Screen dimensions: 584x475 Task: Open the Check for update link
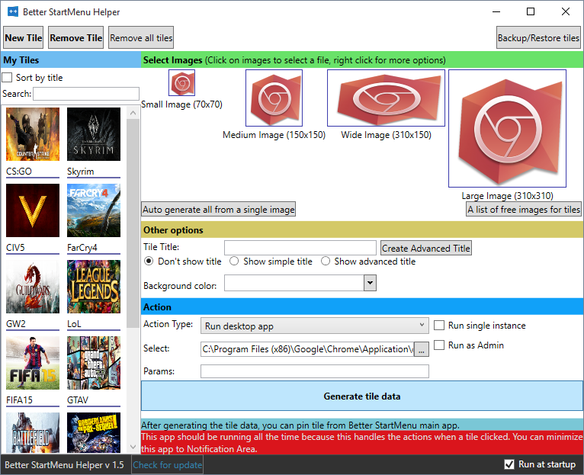[168, 465]
